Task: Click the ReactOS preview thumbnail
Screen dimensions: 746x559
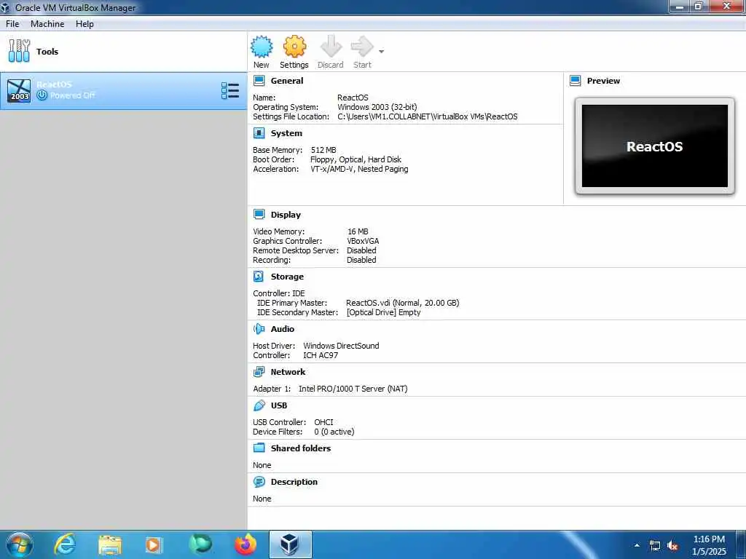Action: pyautogui.click(x=655, y=146)
